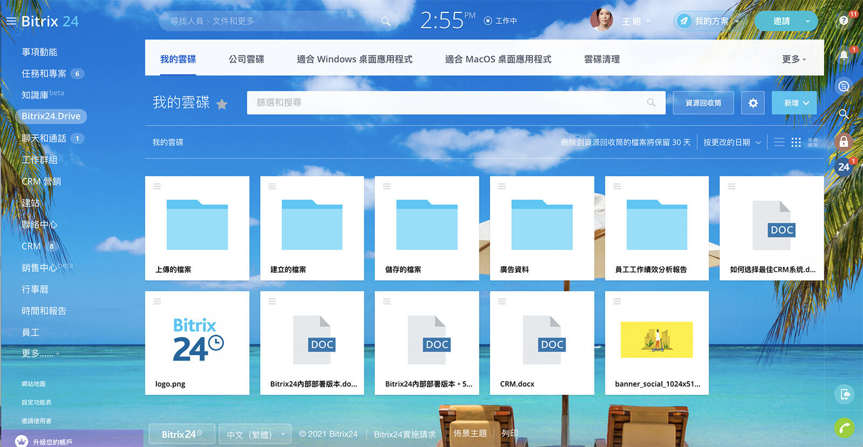Open the 按更改的日期 sort dropdown
This screenshot has height=447, width=863.
(x=732, y=142)
